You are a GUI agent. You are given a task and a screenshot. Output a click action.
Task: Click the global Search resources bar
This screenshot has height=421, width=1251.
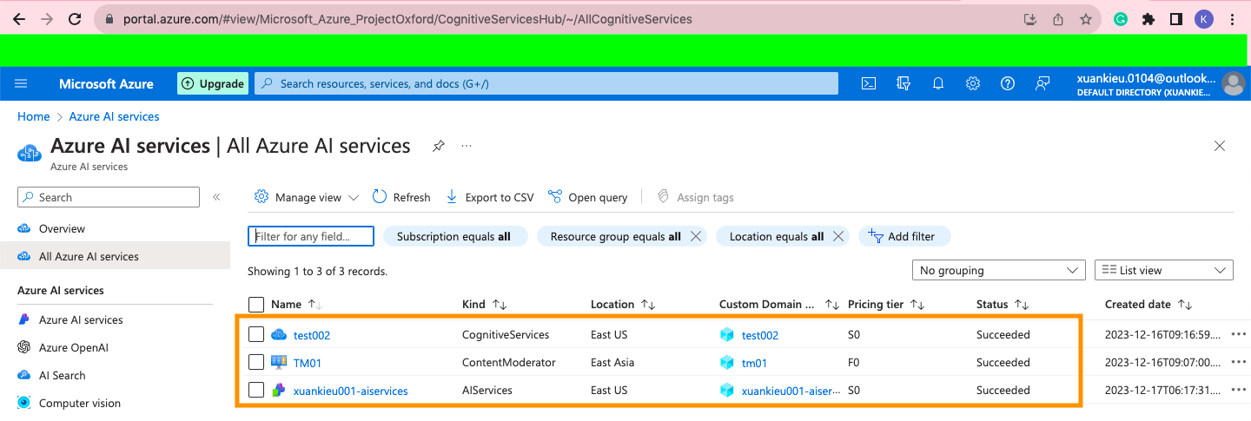click(546, 83)
